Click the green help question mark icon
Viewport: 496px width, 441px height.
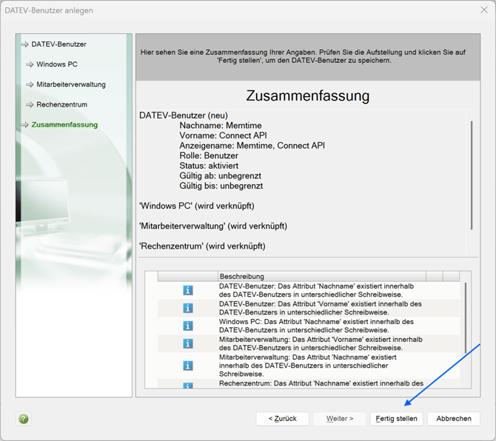click(24, 419)
